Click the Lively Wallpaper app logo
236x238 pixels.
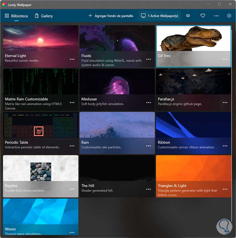[5, 5]
